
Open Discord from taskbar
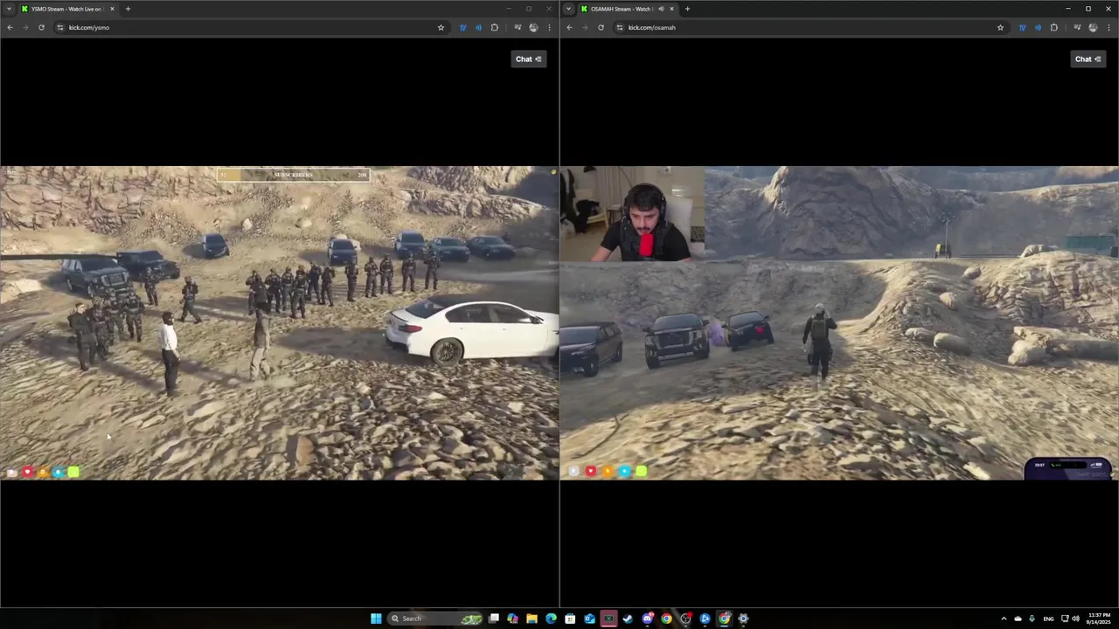tap(648, 619)
